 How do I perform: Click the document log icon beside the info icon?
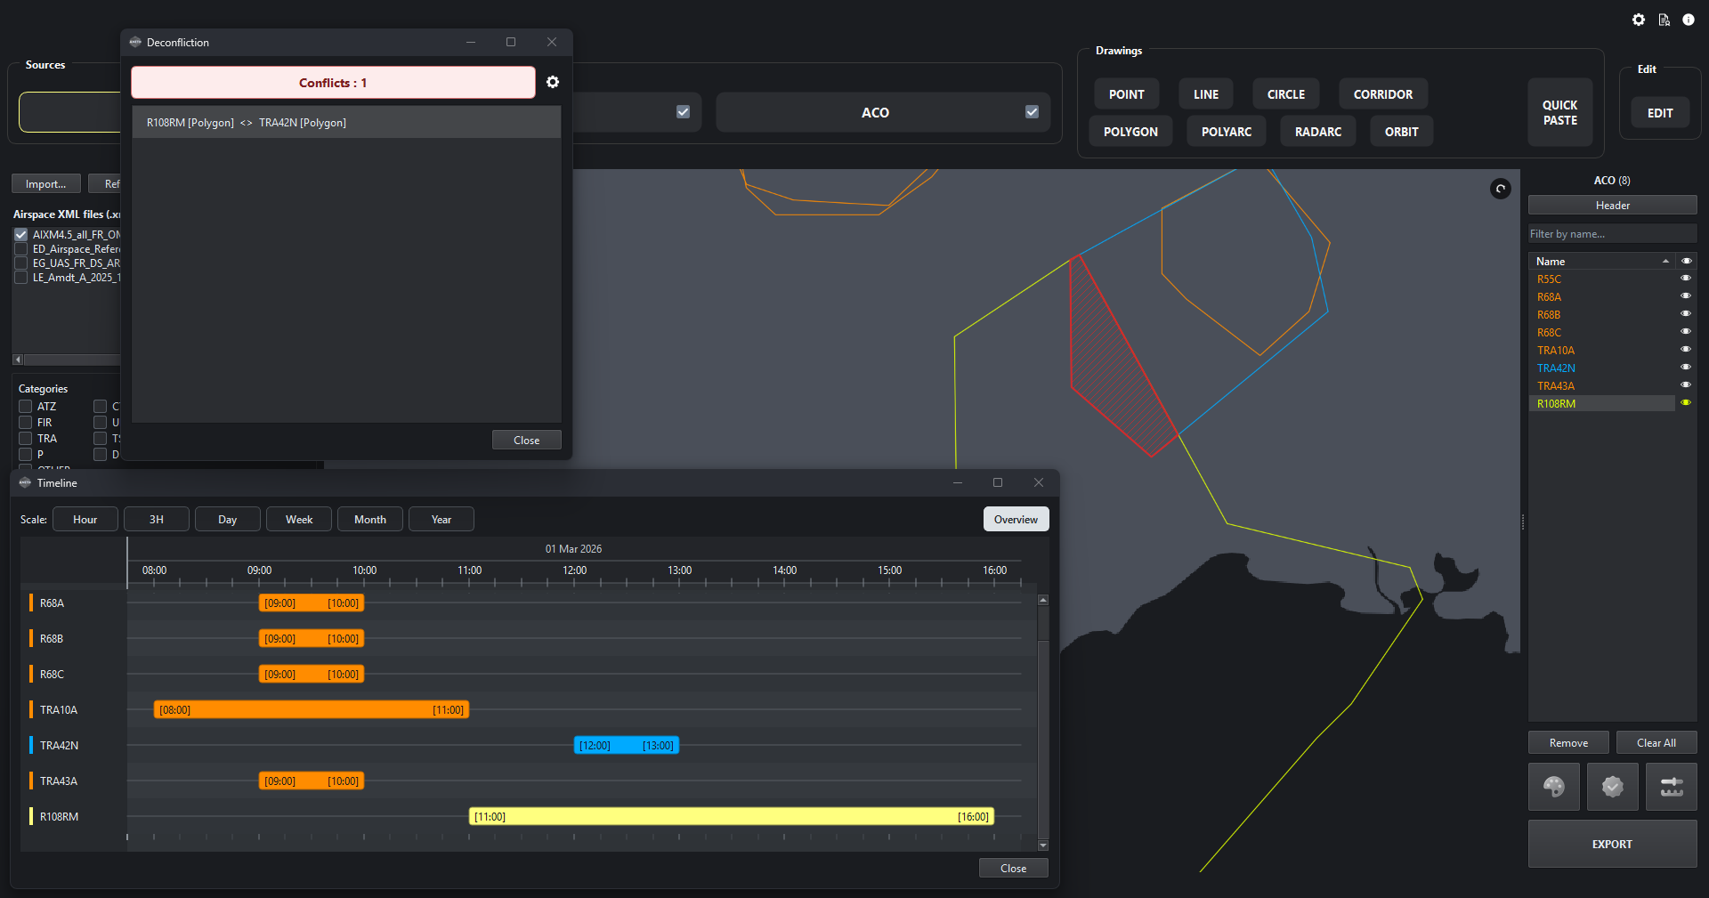[1664, 20]
